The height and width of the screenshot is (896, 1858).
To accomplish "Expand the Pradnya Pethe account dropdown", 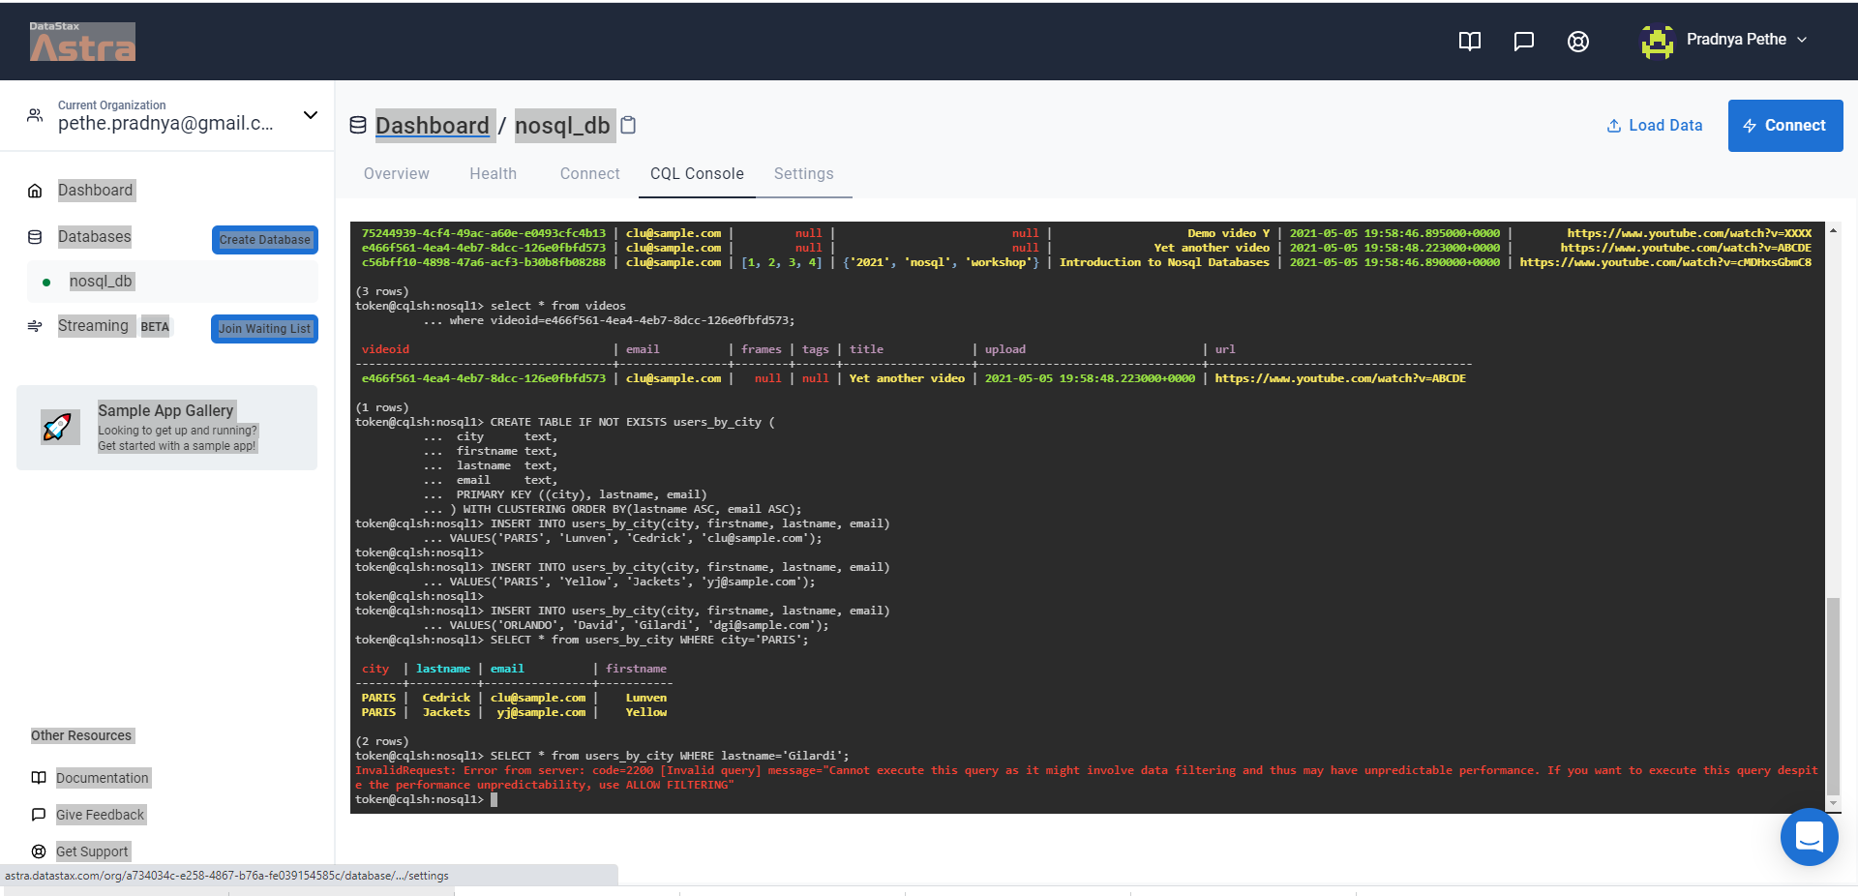I will 1804,42.
